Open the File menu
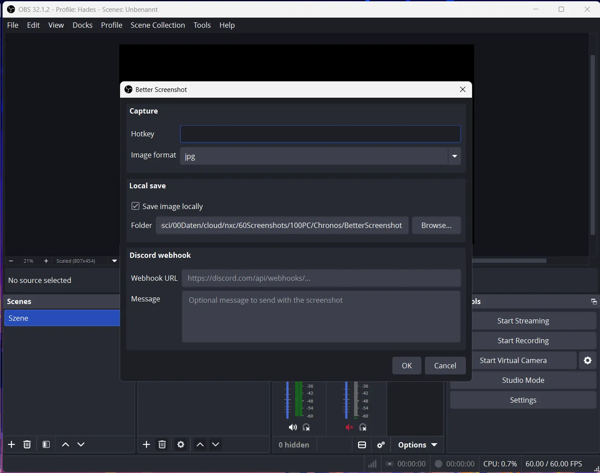This screenshot has height=473, width=600. click(13, 25)
